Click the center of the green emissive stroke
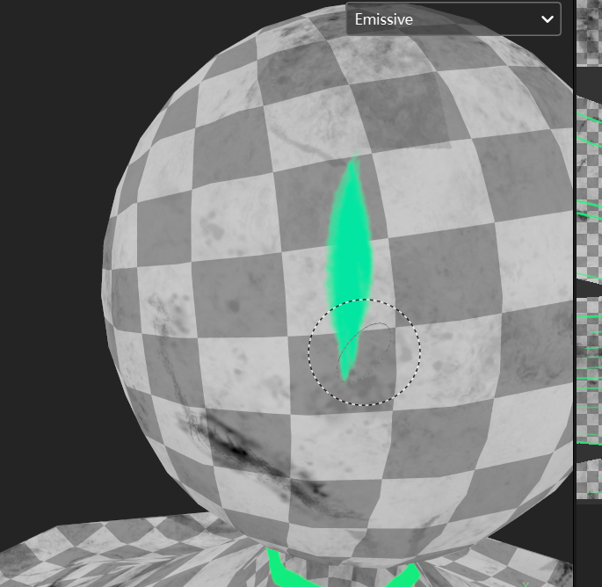The width and height of the screenshot is (602, 587). point(352,255)
